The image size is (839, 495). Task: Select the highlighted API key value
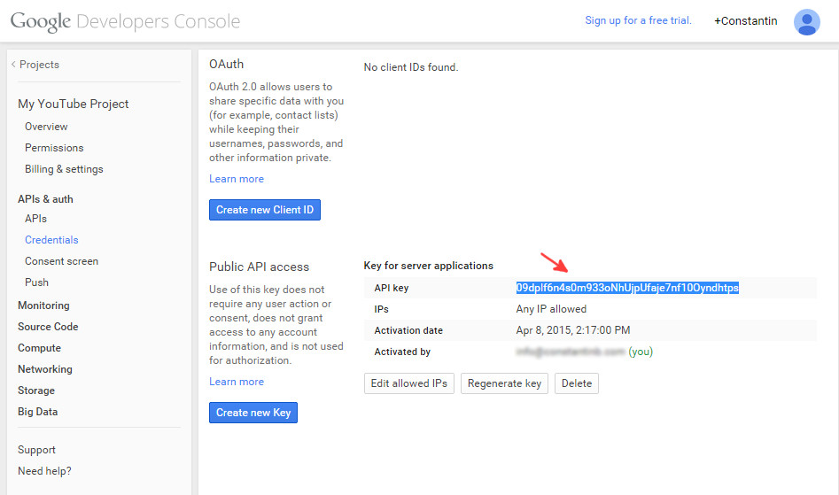(627, 288)
